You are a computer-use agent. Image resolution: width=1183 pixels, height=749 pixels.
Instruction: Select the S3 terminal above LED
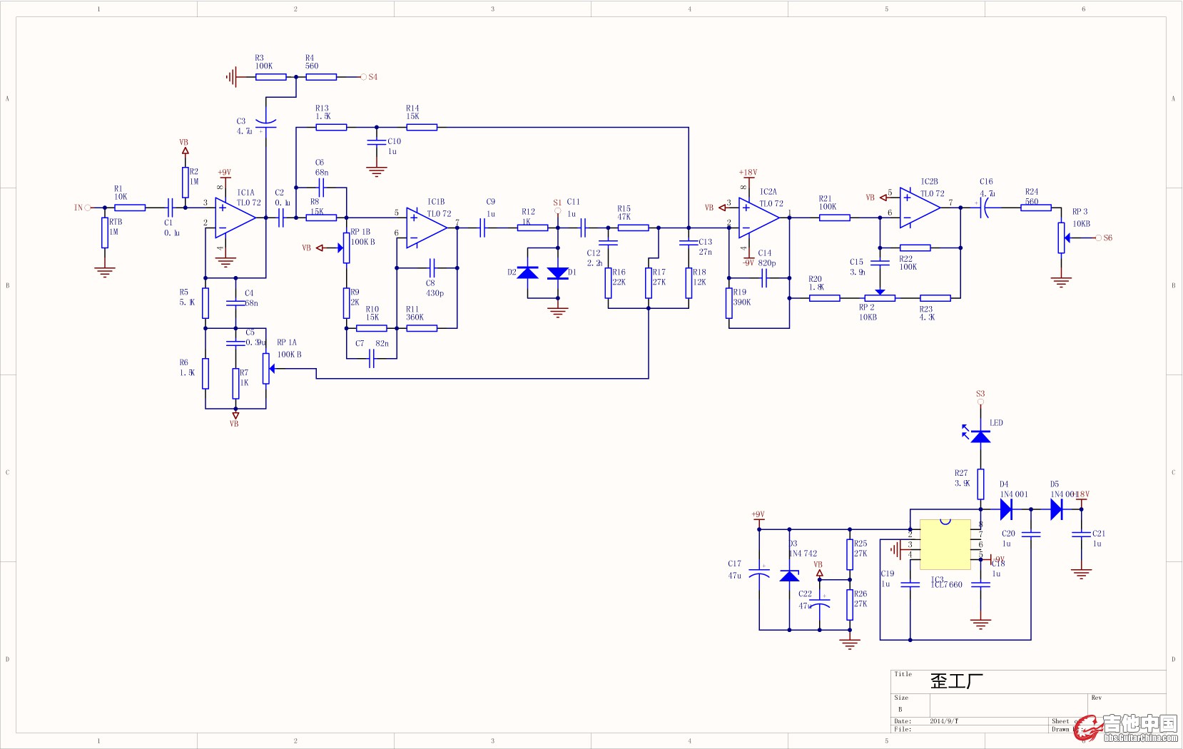click(980, 402)
